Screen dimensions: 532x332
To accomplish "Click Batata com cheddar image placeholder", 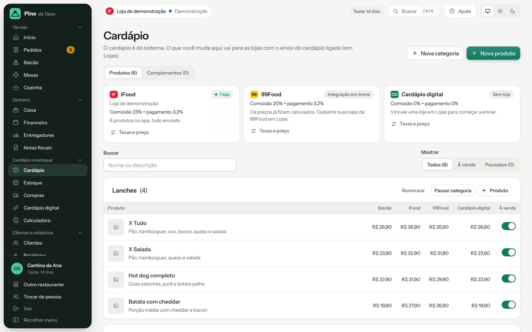I will click(116, 306).
